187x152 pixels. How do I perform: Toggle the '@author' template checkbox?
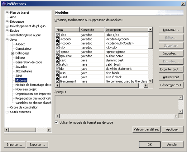coord(57,56)
